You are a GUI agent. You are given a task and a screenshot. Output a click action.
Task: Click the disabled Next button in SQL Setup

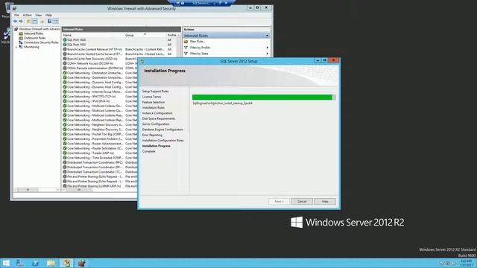pos(279,202)
